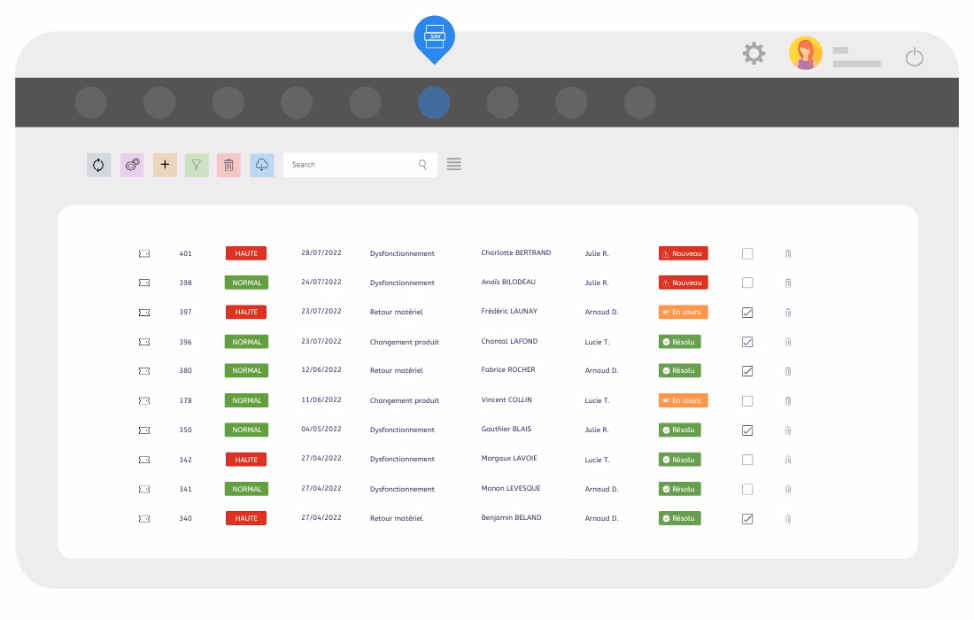The width and height of the screenshot is (974, 620).
Task: Click the plus icon to add ticket
Action: click(x=165, y=165)
